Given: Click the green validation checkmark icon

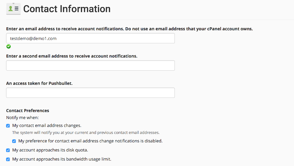Looking at the screenshot, I should click(x=9, y=46).
